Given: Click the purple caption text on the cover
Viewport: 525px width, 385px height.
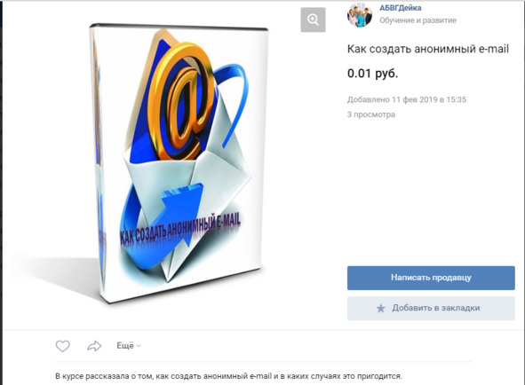Looking at the screenshot, I should pos(180,230).
